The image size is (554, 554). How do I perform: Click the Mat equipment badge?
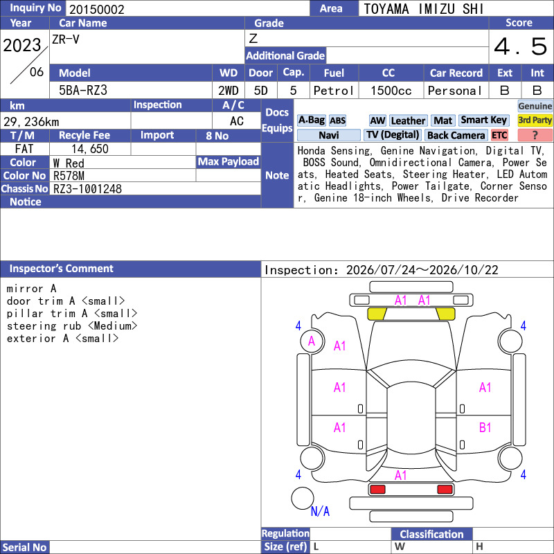(x=443, y=120)
